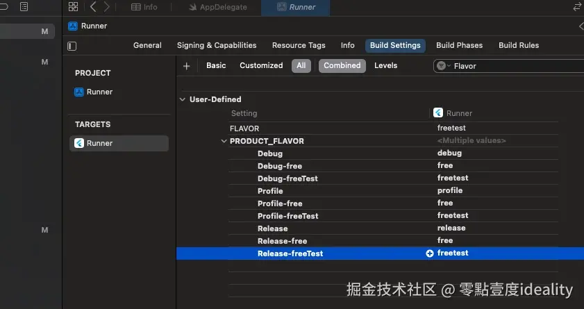Select the Build Settings tab
The height and width of the screenshot is (309, 584).
[395, 45]
